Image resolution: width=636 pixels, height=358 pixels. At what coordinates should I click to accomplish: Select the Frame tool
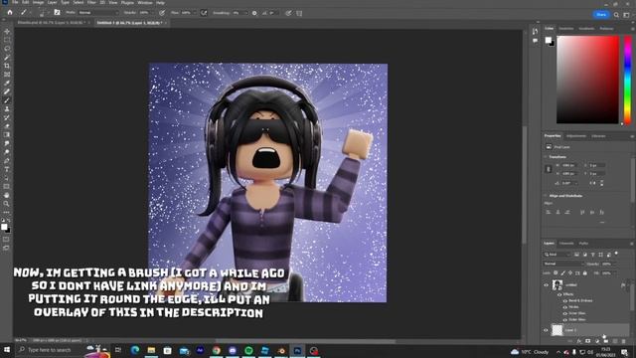click(x=7, y=75)
